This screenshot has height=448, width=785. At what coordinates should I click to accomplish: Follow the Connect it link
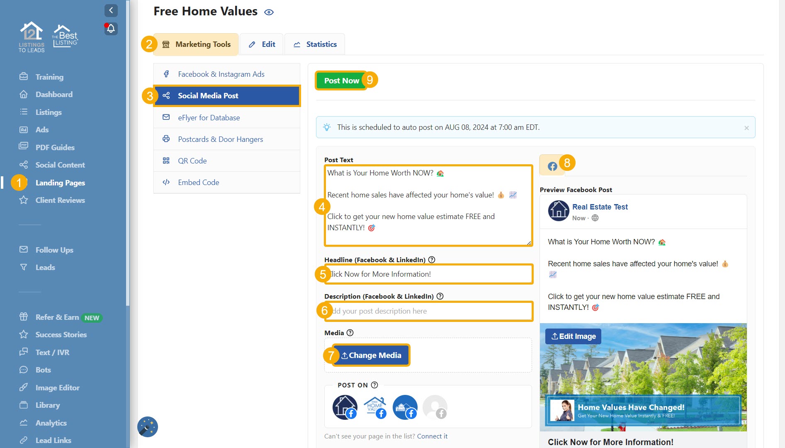pos(432,436)
